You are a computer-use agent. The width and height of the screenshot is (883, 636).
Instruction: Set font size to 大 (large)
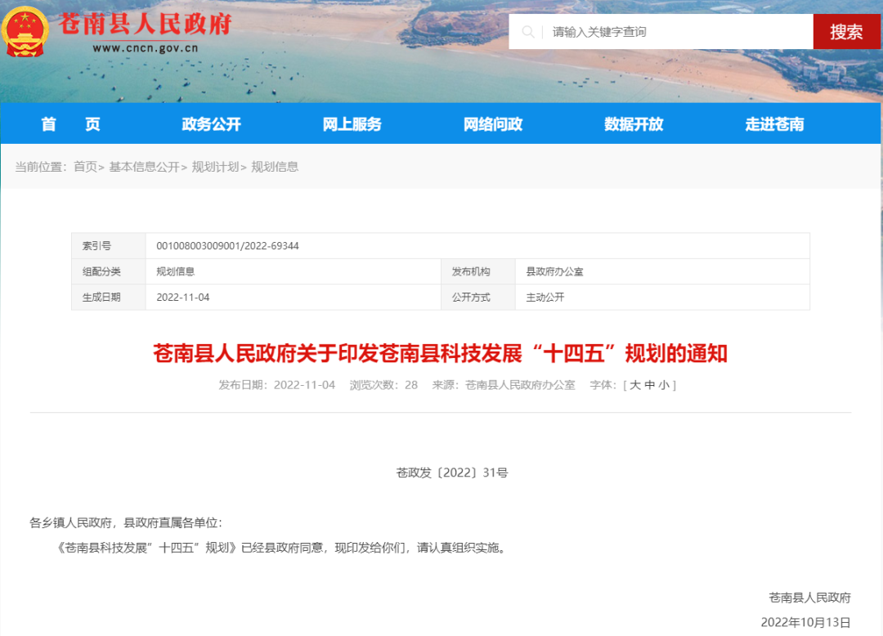[x=635, y=385]
